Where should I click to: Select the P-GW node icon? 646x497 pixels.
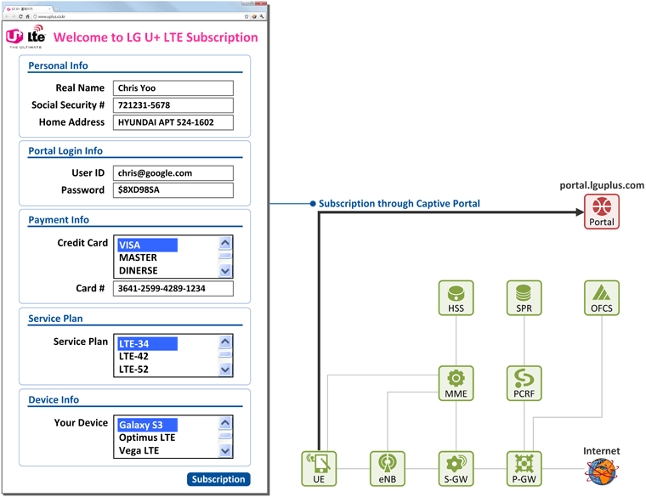point(524,469)
